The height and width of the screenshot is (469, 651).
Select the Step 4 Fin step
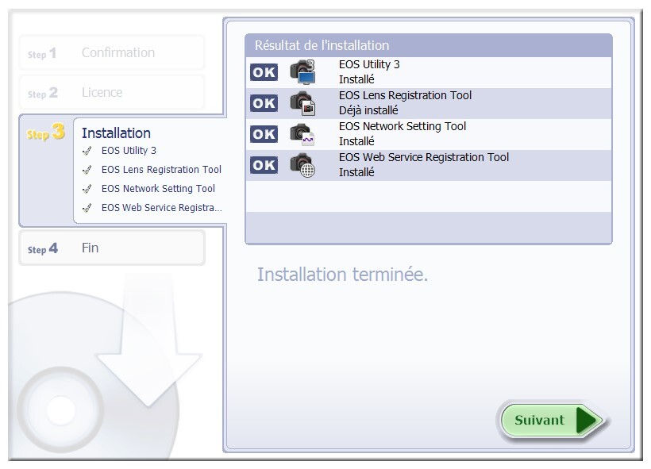pos(112,248)
